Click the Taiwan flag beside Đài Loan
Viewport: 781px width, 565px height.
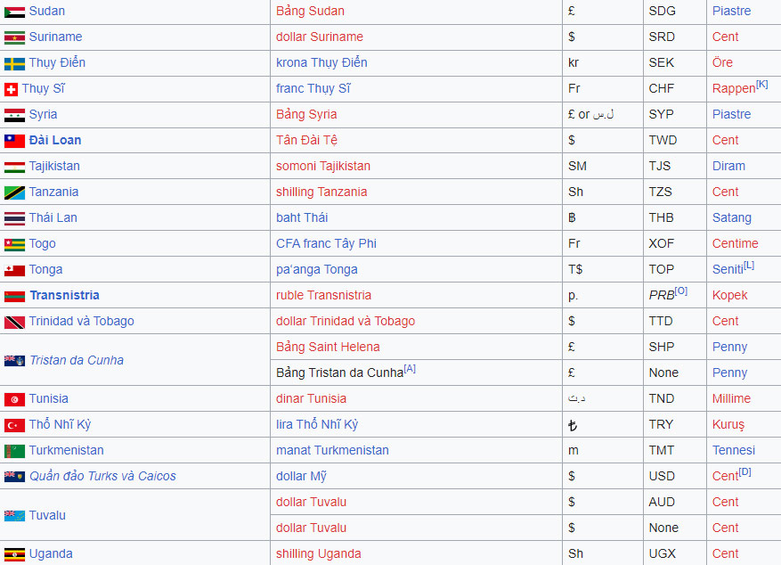(14, 141)
